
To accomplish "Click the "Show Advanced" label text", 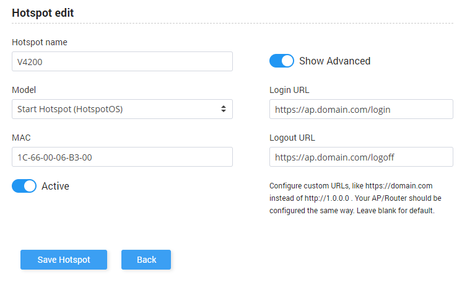I will [334, 61].
